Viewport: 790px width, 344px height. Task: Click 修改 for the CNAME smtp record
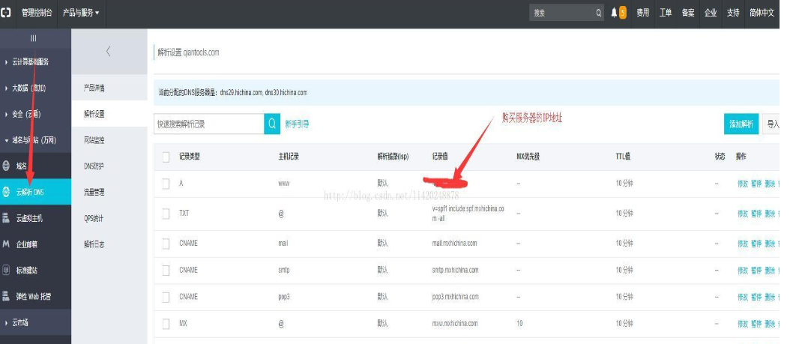click(743, 271)
